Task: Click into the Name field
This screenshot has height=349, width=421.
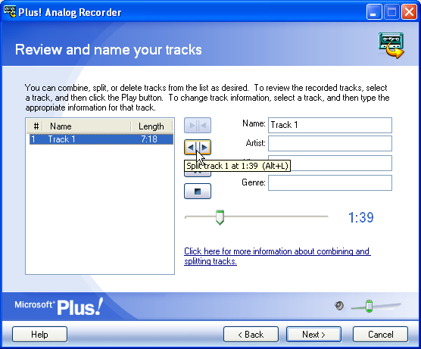Action: point(330,125)
